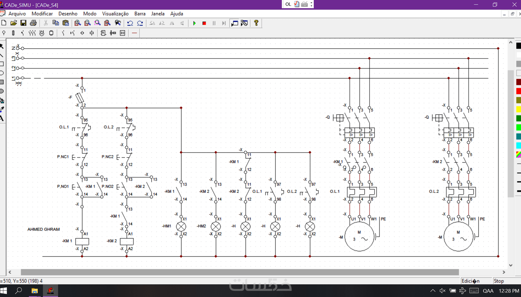
Task: Select the diamond sensor library icon
Action: (x=82, y=33)
